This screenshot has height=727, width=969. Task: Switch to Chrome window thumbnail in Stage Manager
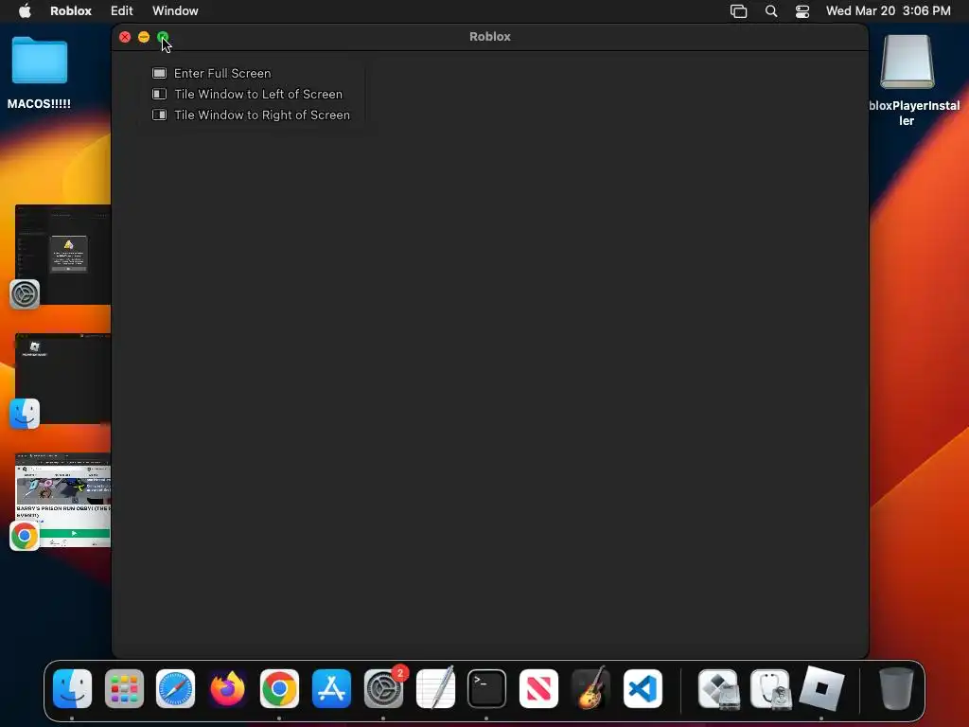(x=63, y=500)
